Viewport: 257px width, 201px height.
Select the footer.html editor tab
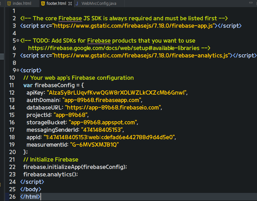coord(56,4)
